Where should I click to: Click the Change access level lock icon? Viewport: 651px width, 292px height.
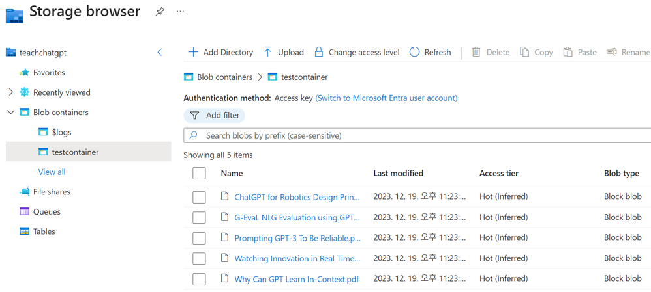(318, 52)
